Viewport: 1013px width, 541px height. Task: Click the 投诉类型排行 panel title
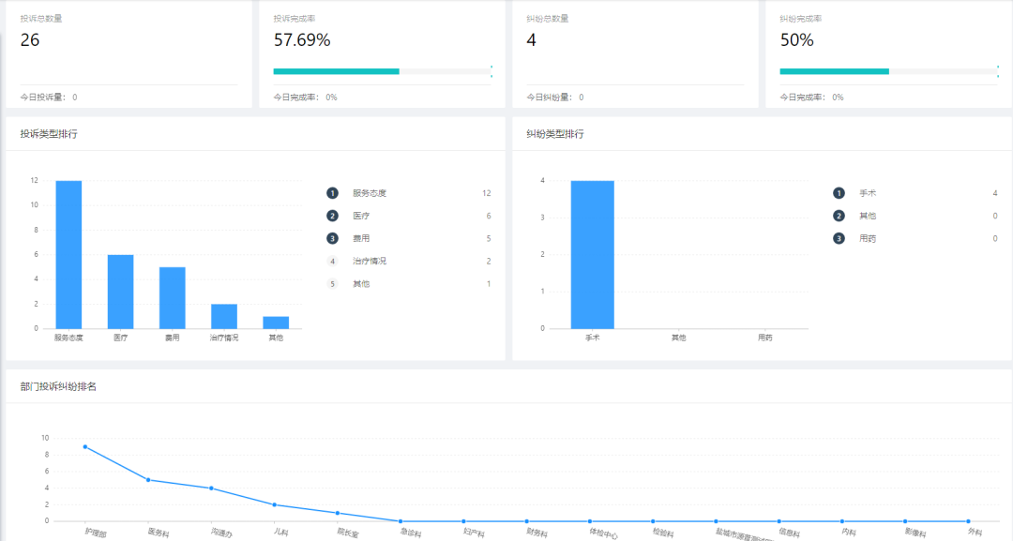[x=49, y=134]
